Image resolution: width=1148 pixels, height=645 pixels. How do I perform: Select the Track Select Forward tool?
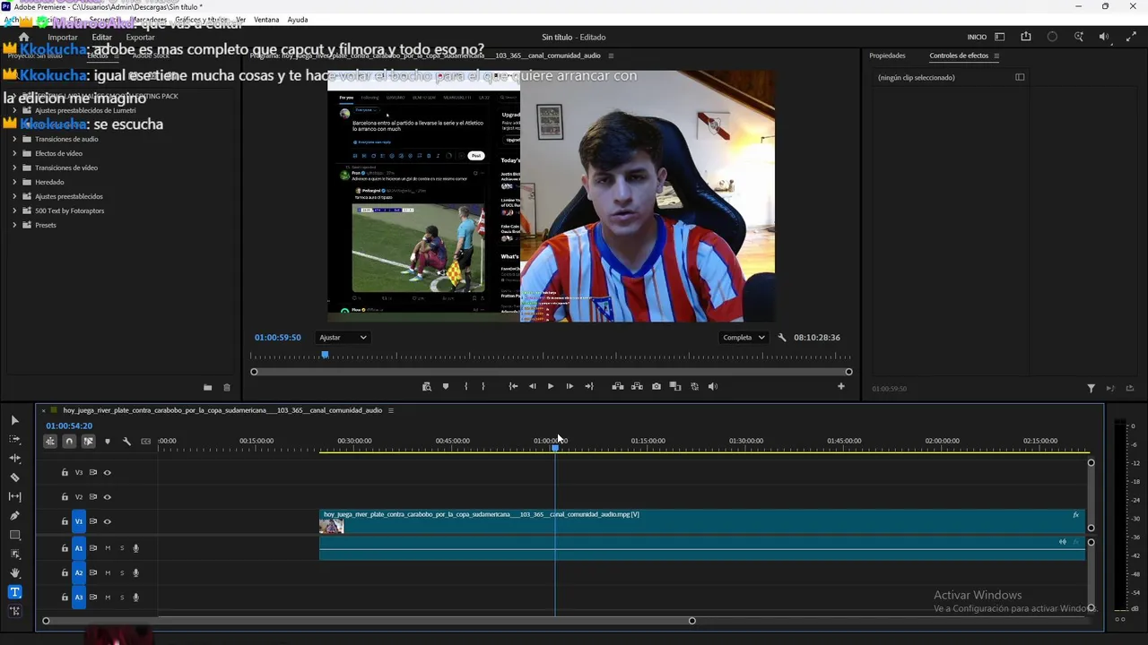[14, 439]
